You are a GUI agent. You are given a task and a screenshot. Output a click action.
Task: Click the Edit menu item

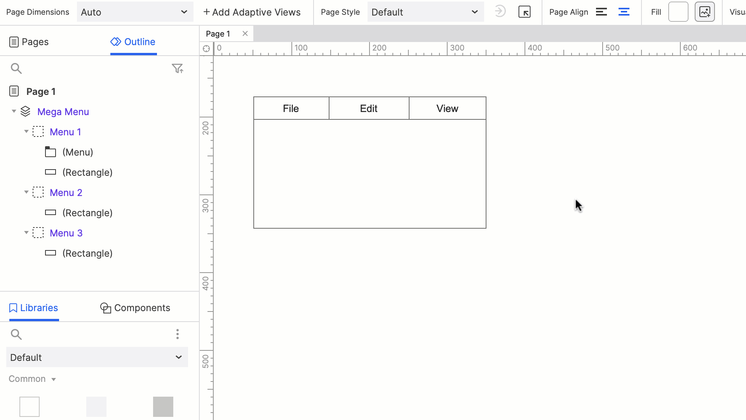[368, 108]
